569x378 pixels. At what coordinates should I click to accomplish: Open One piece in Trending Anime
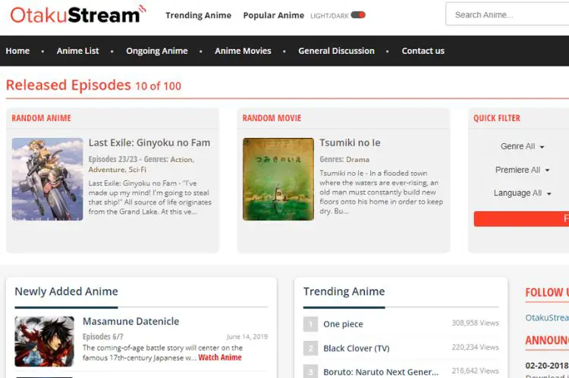tap(343, 324)
